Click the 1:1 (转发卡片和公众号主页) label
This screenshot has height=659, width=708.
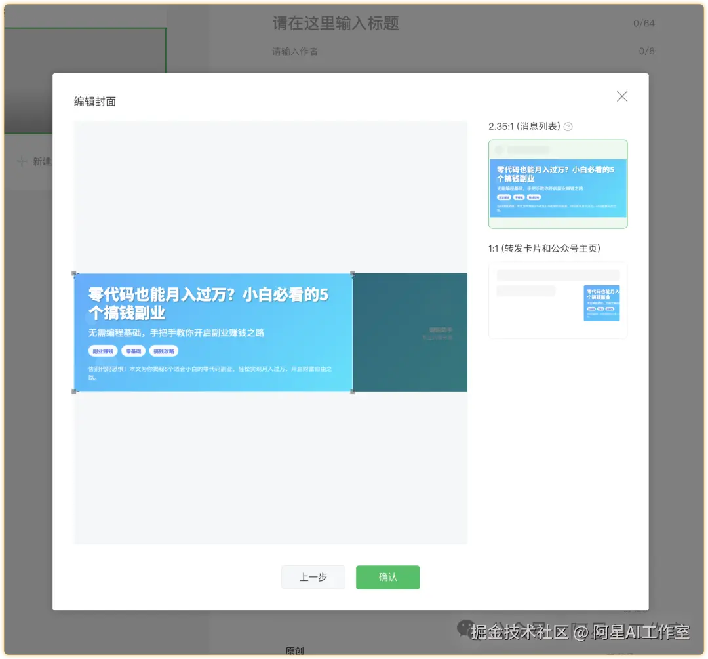pyautogui.click(x=544, y=249)
